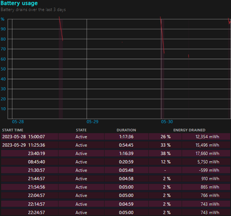Select the 1:17:36 duration value

point(126,137)
